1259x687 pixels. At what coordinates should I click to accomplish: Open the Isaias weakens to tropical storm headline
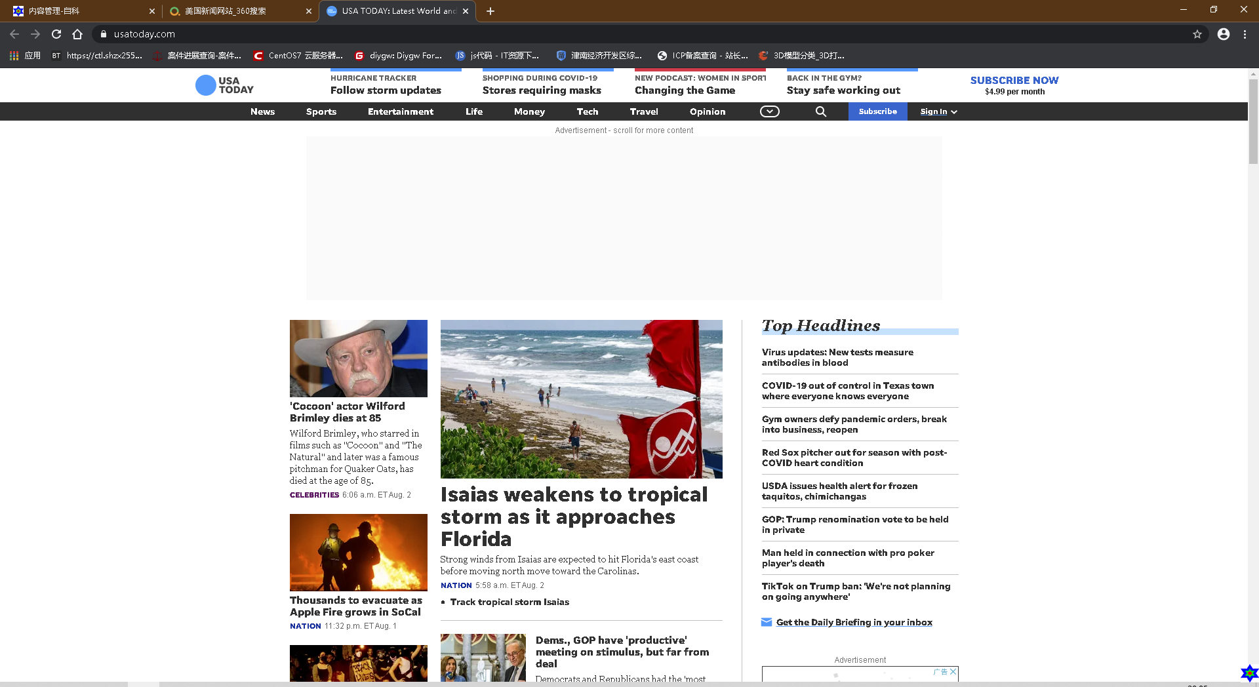coord(574,517)
